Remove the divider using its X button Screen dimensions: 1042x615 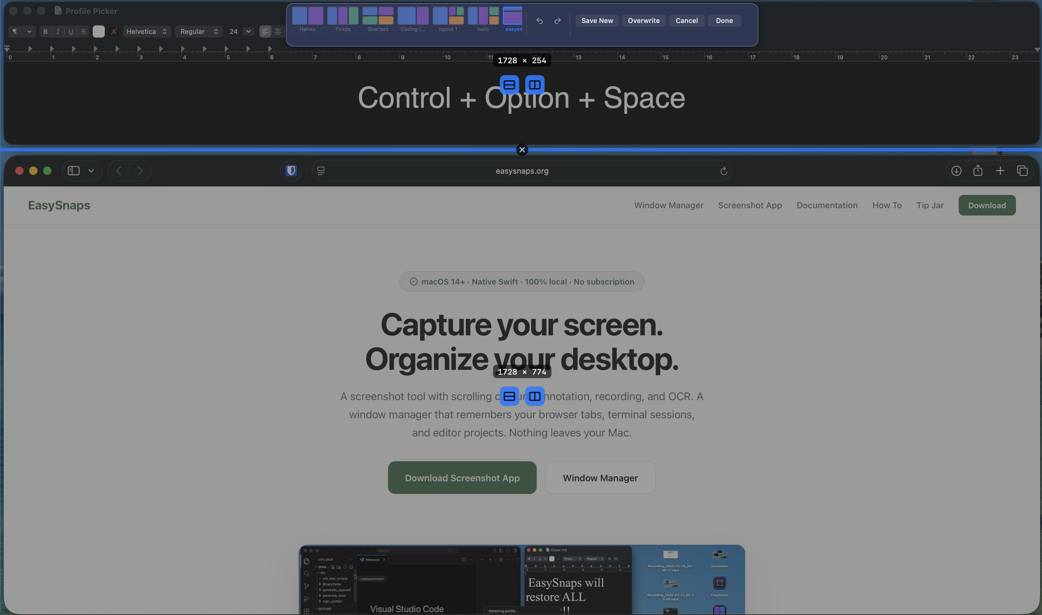tap(522, 150)
